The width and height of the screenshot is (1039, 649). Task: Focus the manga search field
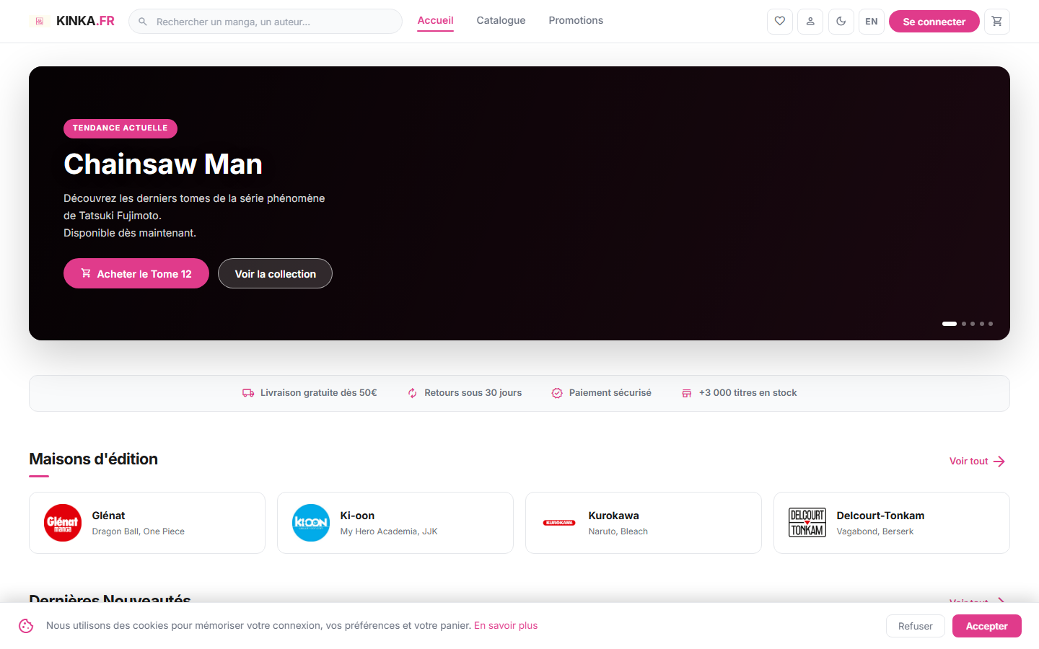(x=266, y=22)
